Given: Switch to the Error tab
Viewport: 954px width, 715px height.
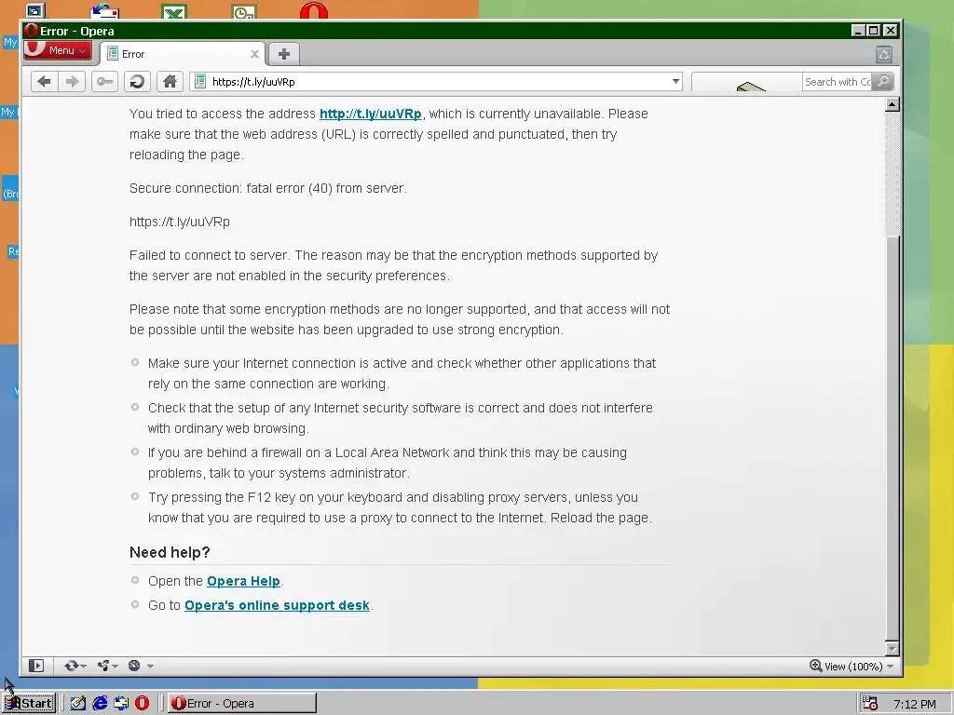Looking at the screenshot, I should [183, 54].
